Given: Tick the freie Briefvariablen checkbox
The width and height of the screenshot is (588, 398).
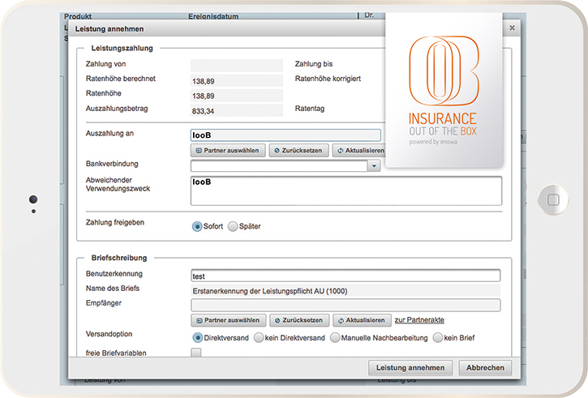Looking at the screenshot, I should (195, 353).
